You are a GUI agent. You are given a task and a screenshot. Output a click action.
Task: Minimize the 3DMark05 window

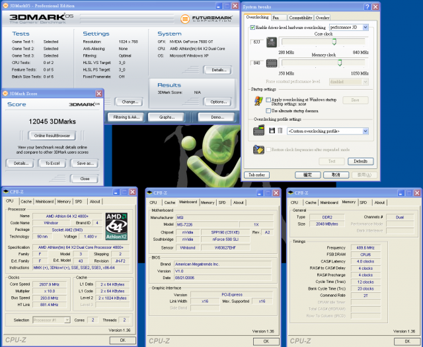219,6
